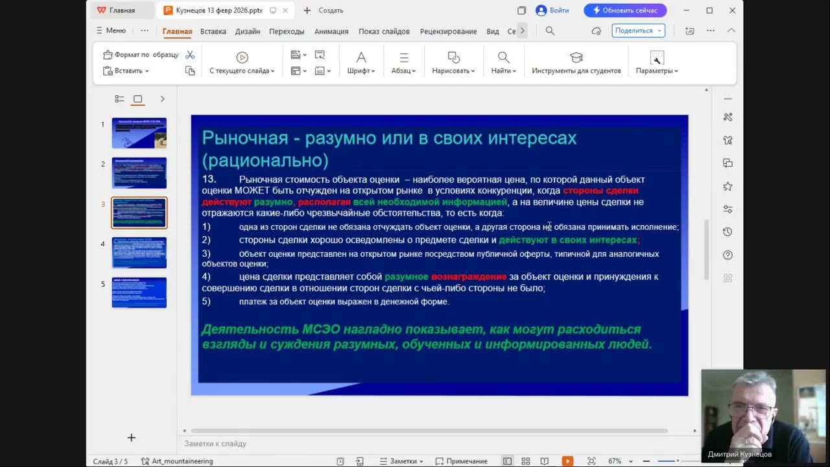Open 'Заметки' dropdown in status bar

(x=401, y=461)
